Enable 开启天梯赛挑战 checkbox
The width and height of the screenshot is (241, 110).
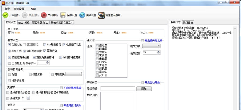61,88
